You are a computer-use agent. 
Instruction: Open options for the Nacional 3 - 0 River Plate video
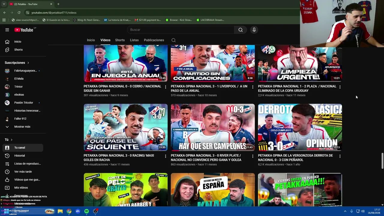(x=253, y=156)
